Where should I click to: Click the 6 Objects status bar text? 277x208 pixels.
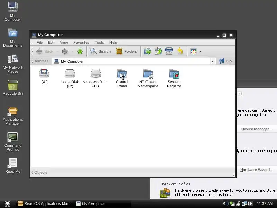coord(39,172)
